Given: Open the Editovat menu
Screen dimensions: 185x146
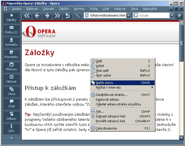Looking at the screenshot, I should [32, 9].
